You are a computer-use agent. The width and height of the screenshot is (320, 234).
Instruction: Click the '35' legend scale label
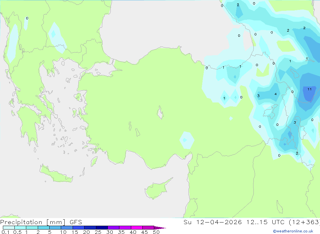coord(121,232)
